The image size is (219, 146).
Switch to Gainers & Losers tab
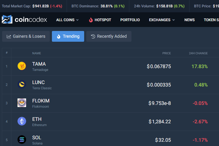pyautogui.click(x=26, y=36)
